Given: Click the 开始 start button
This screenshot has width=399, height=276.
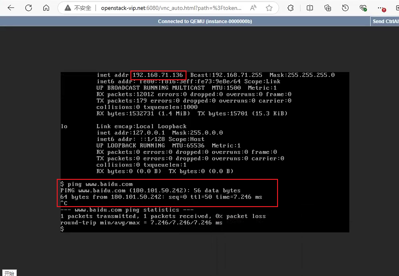Looking at the screenshot, I should tap(9, 273).
